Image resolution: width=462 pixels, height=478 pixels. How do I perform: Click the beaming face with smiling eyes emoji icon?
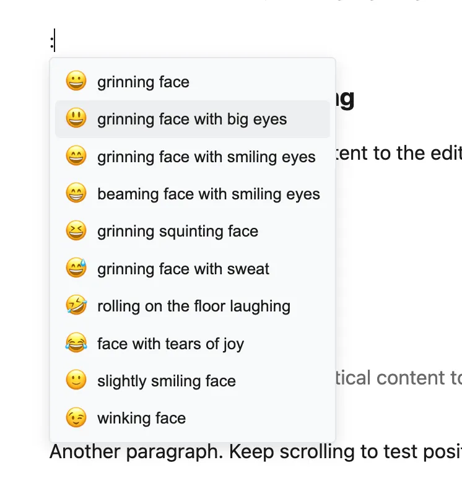coord(76,193)
